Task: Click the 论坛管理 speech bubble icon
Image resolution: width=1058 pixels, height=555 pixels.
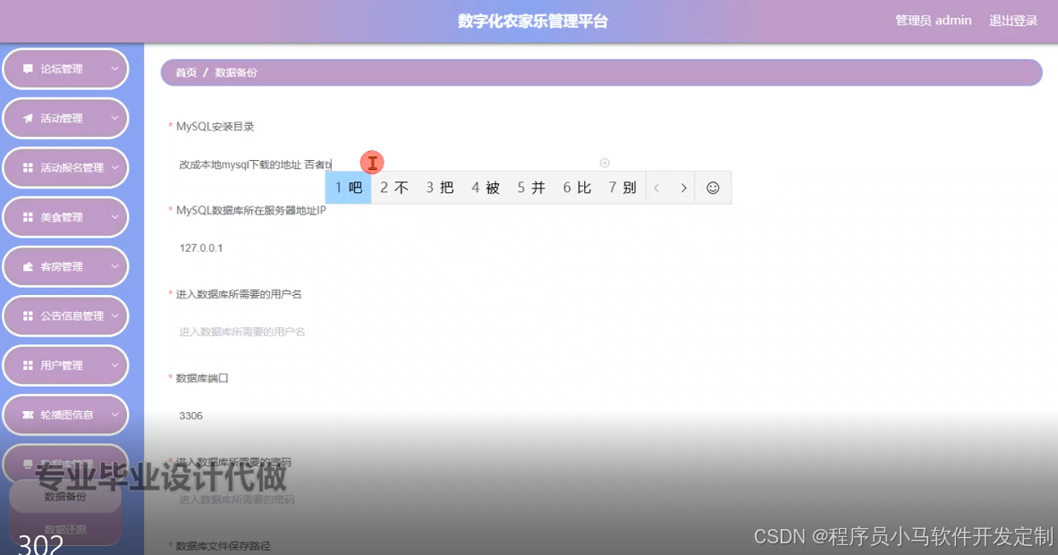Action: click(29, 68)
